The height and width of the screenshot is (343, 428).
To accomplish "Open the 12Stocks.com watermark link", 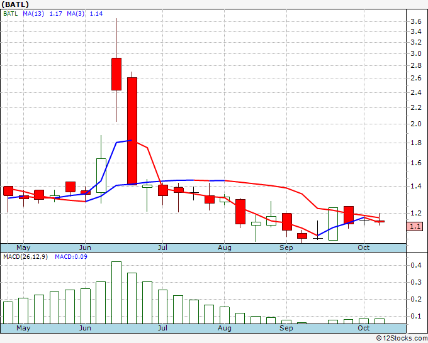I will point(401,338).
